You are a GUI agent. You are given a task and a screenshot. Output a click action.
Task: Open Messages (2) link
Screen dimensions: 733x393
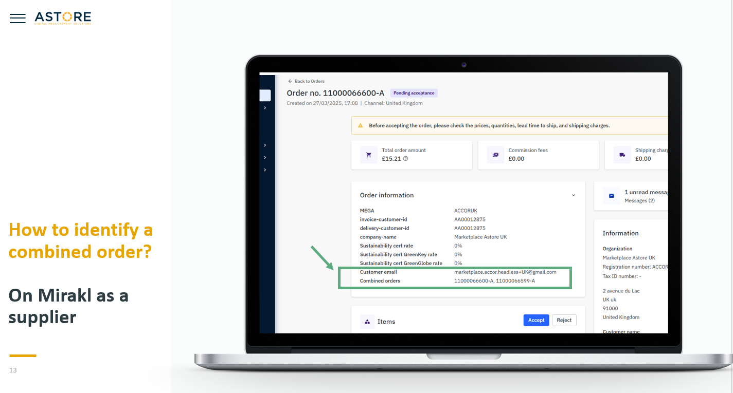click(639, 200)
